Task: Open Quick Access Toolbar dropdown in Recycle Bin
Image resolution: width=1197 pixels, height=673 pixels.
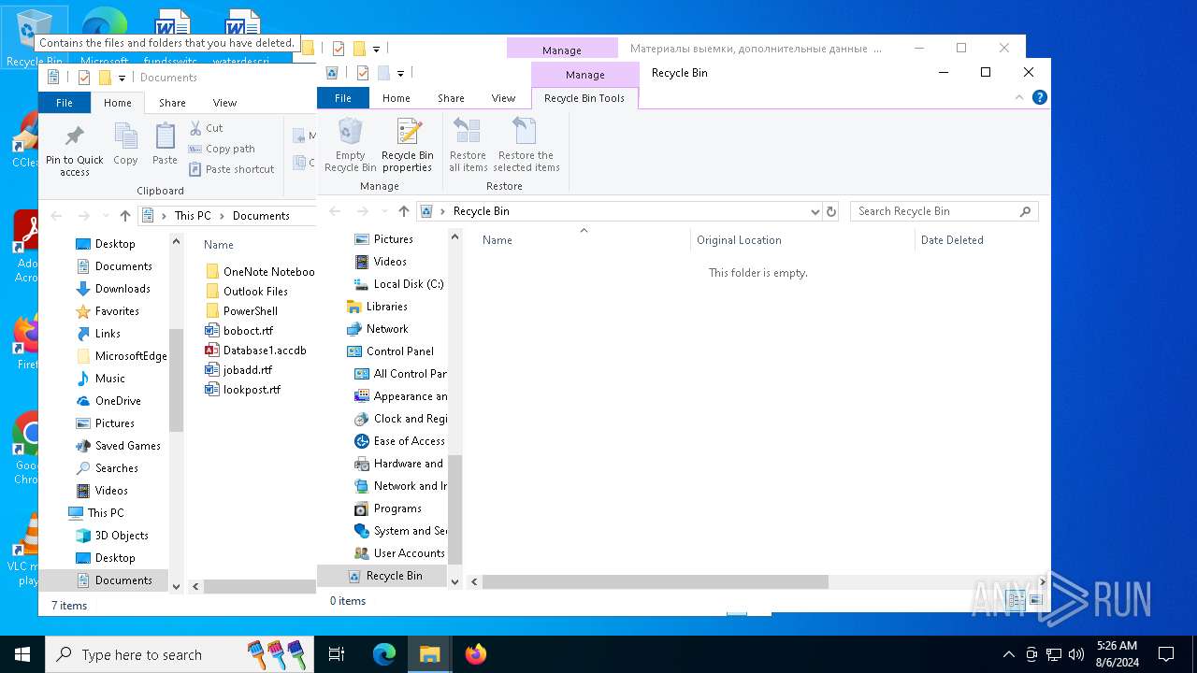Action: [x=400, y=73]
